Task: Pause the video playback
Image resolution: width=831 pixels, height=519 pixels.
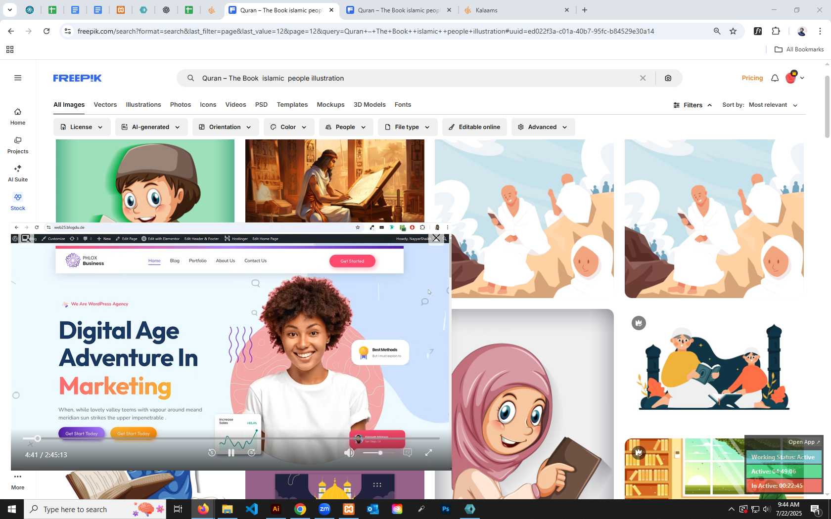Action: (231, 453)
